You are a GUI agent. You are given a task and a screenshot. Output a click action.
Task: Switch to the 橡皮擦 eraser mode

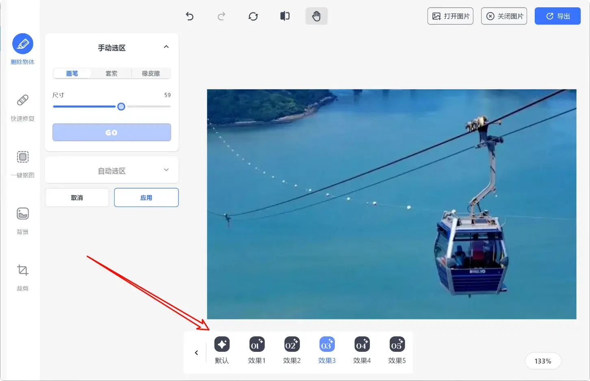(x=151, y=73)
